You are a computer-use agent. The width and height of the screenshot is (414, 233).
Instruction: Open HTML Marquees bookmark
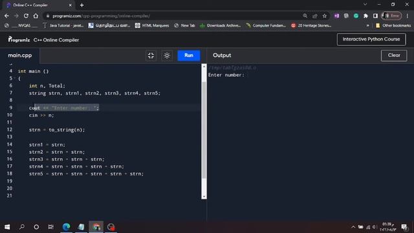152,25
